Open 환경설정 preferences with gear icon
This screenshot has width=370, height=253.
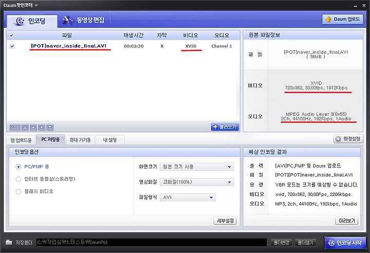(348, 139)
